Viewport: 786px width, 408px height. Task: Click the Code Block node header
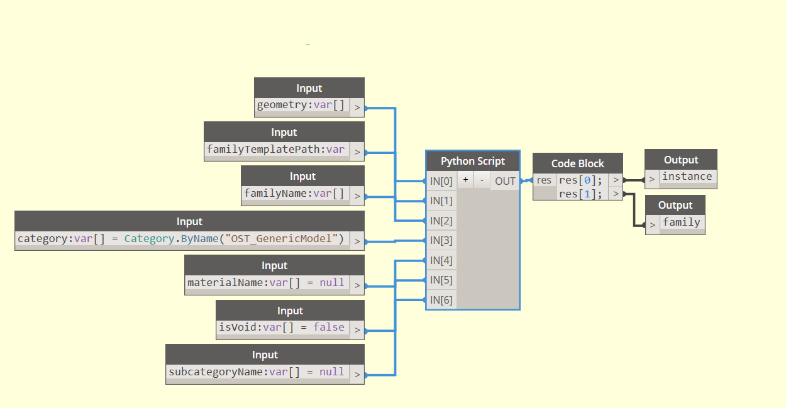(578, 163)
